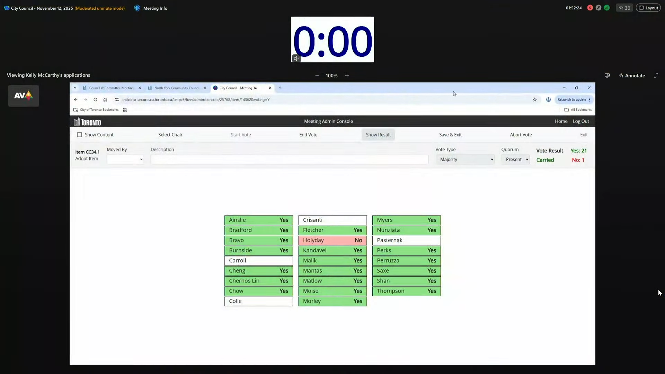665x374 pixels.
Task: Expand shared screen to fullscreen
Action: [656, 75]
